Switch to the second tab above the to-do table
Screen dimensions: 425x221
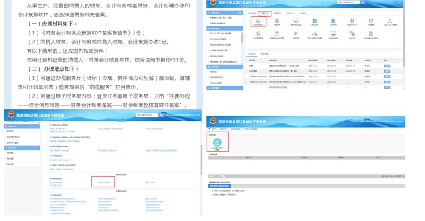pyautogui.click(x=265, y=54)
